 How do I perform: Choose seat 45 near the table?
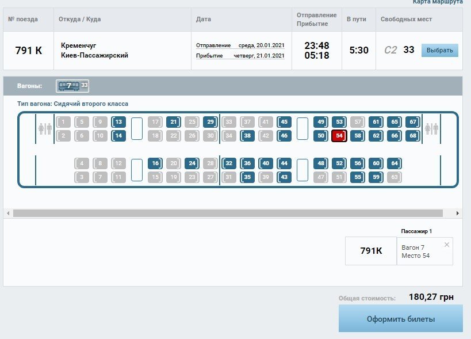tap(284, 122)
